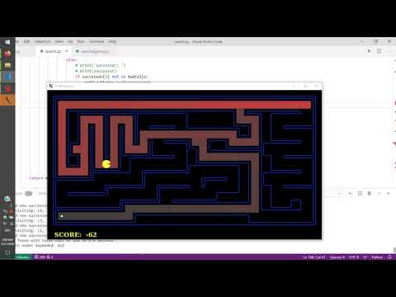Kill terminal with trash icon
This screenshot has height=297, width=396.
pyautogui.click(x=370, y=193)
